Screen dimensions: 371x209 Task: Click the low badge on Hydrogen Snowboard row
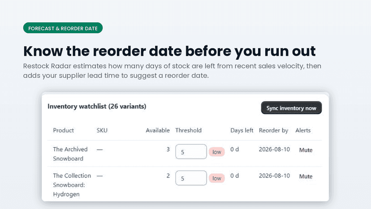coord(216,178)
